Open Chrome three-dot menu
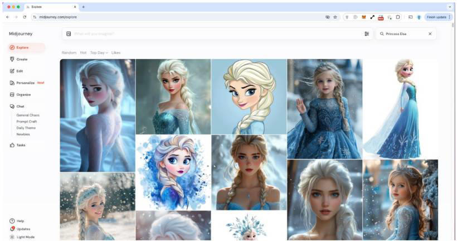This screenshot has width=457, height=246. point(449,17)
